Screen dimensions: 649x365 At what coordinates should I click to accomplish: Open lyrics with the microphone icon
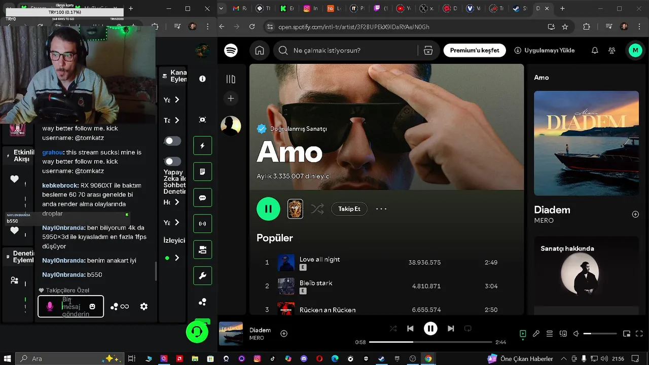click(x=536, y=334)
